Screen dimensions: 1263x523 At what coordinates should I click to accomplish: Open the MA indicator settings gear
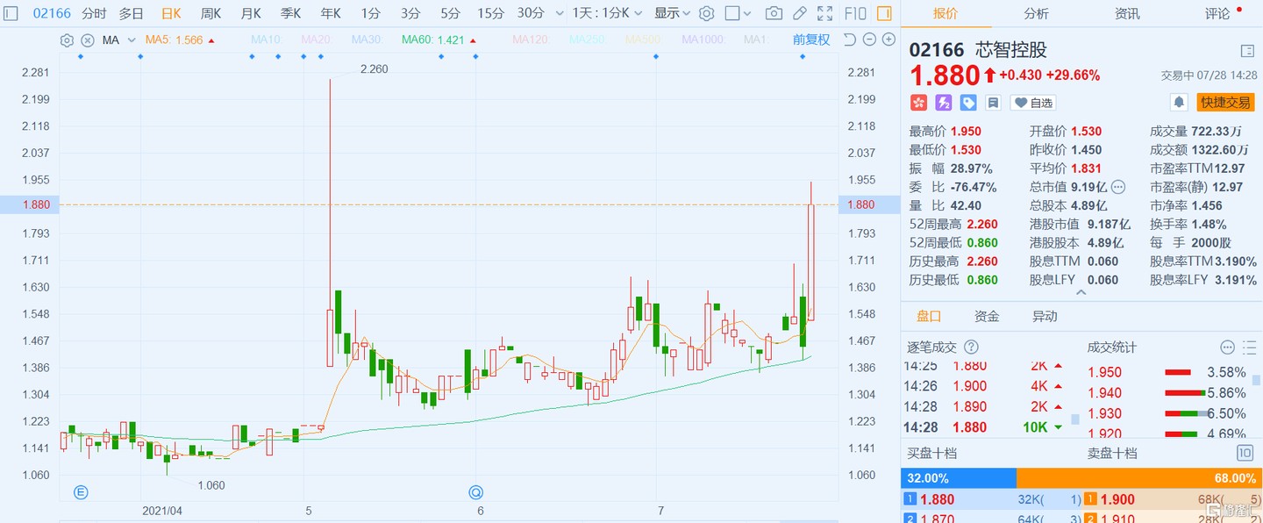(x=67, y=40)
